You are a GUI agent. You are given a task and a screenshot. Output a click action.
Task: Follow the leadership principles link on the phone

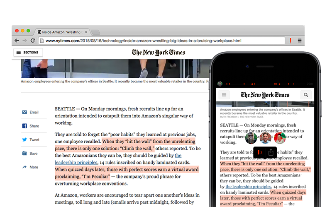[248, 187]
